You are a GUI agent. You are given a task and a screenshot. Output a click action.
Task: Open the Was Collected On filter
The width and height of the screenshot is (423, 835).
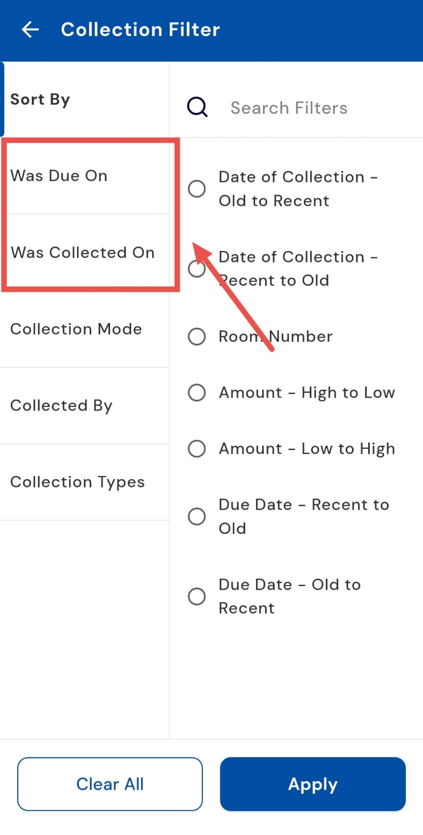click(x=82, y=253)
